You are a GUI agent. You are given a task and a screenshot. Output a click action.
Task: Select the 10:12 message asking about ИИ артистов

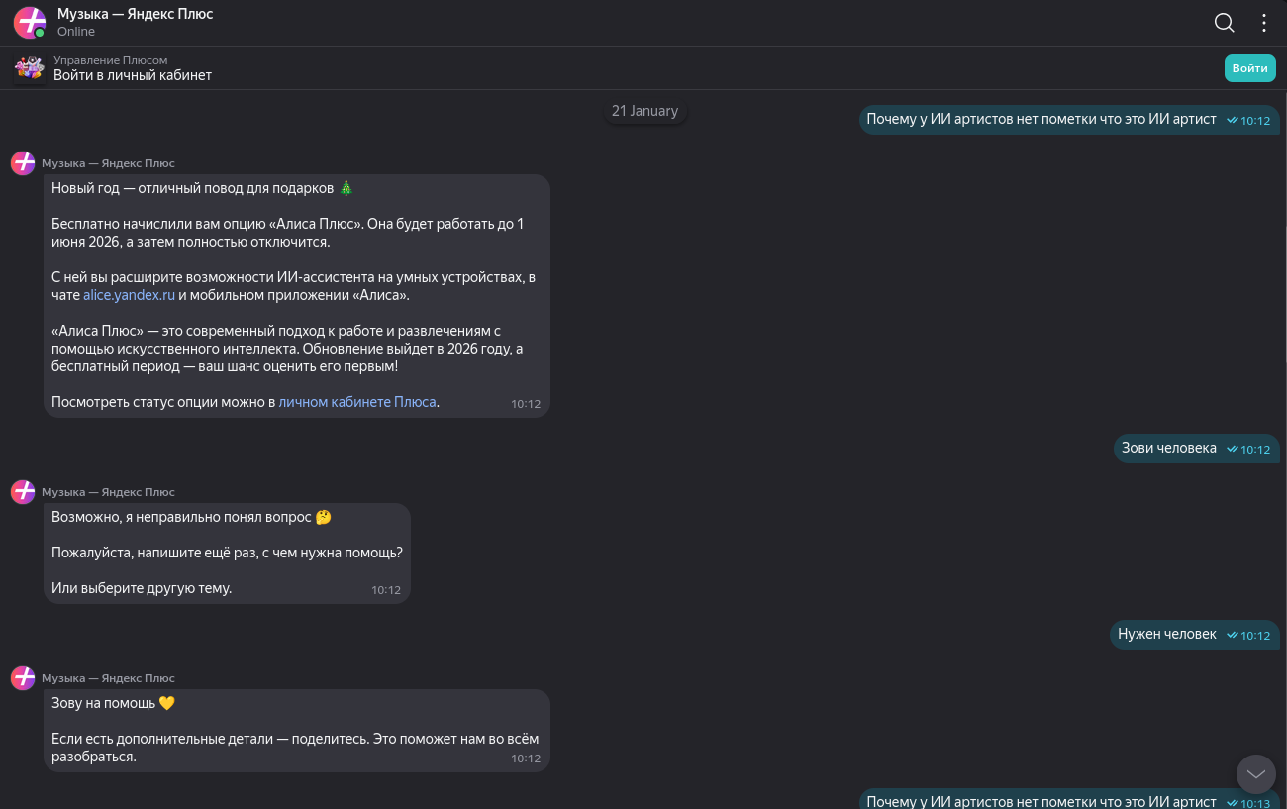[1069, 120]
